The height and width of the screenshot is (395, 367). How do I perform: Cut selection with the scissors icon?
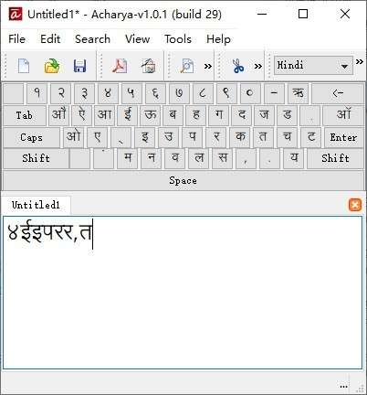point(237,66)
